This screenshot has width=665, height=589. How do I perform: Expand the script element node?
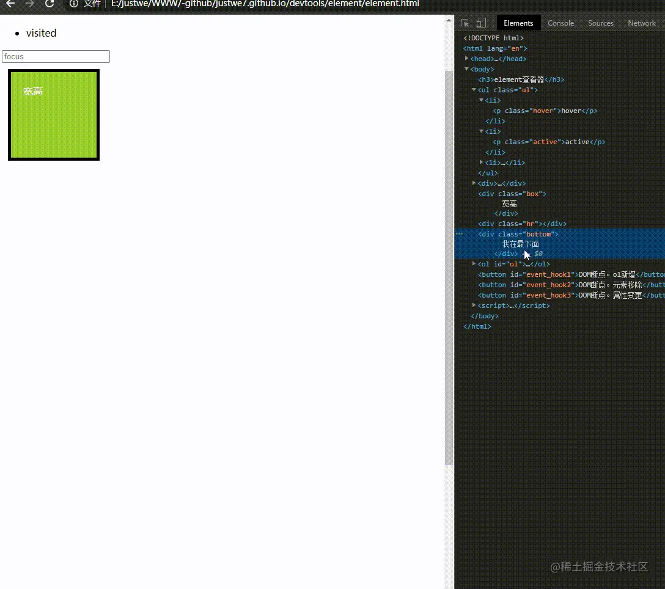coord(474,305)
